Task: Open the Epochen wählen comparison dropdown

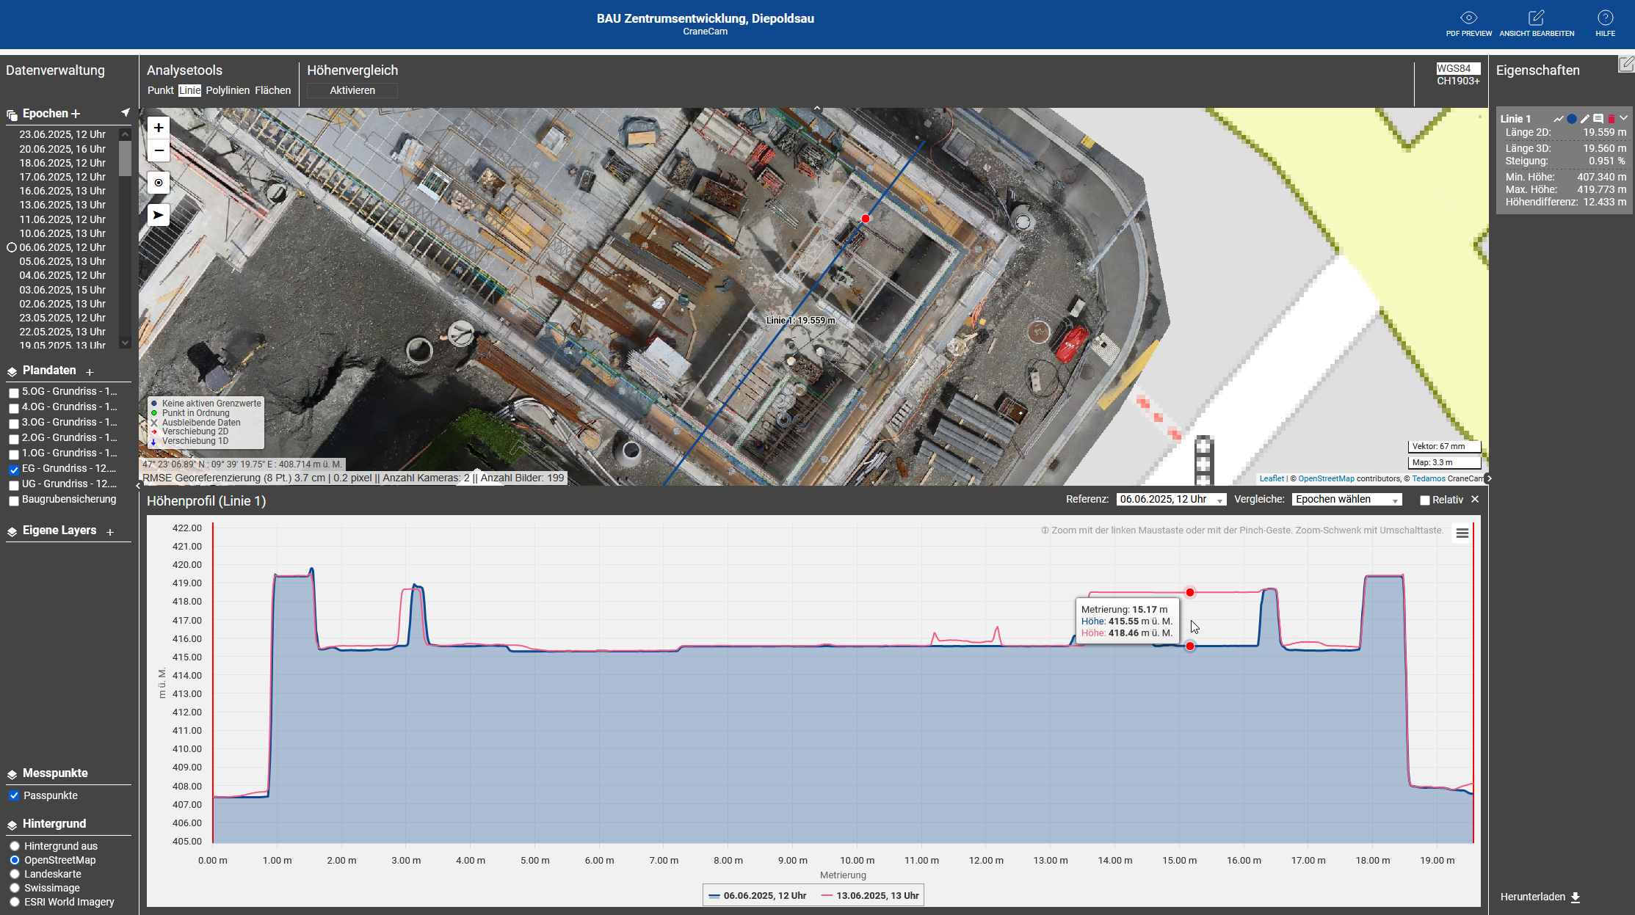Action: (1346, 500)
